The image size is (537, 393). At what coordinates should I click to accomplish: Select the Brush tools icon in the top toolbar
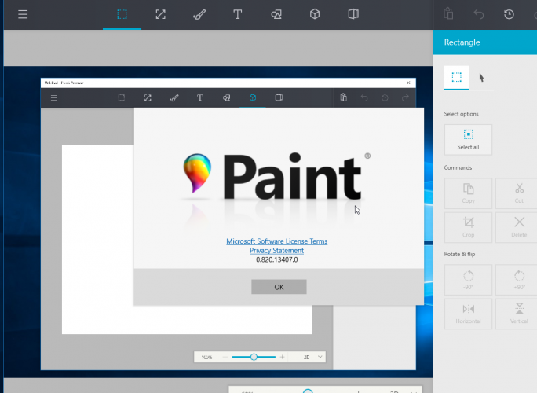[x=199, y=14]
